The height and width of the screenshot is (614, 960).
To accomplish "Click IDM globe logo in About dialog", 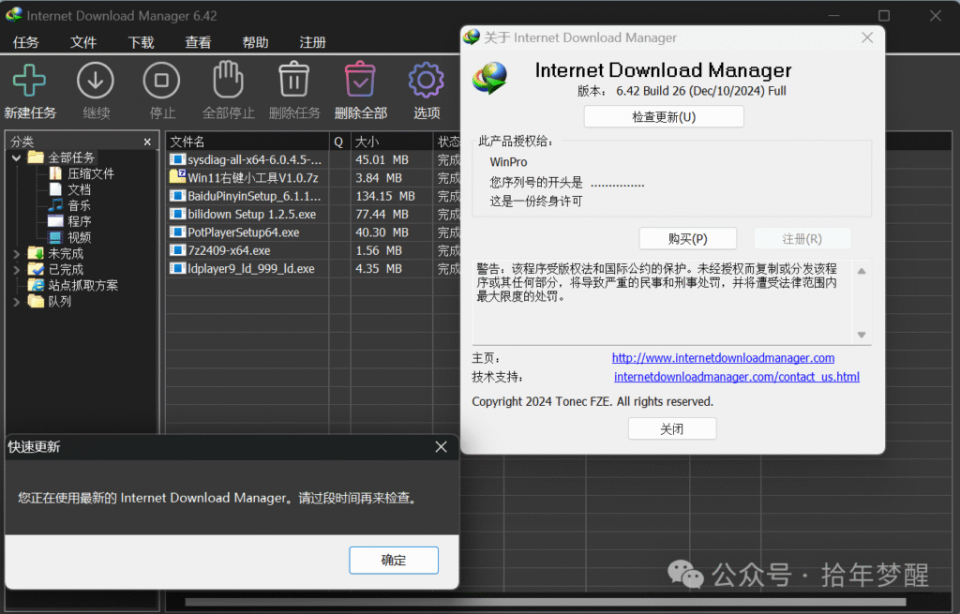I will point(489,79).
